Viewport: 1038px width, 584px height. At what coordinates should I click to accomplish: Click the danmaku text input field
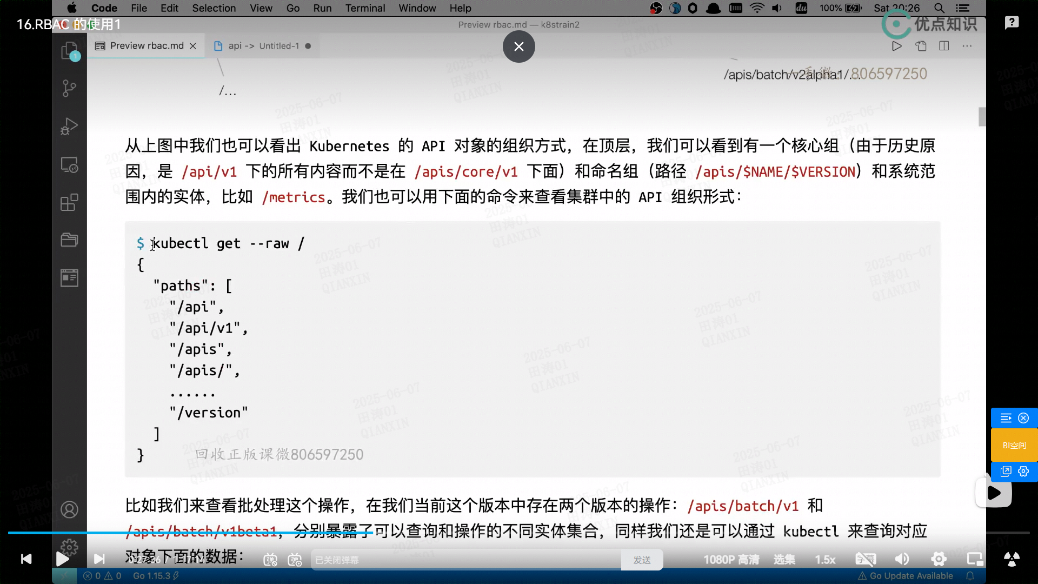point(465,560)
